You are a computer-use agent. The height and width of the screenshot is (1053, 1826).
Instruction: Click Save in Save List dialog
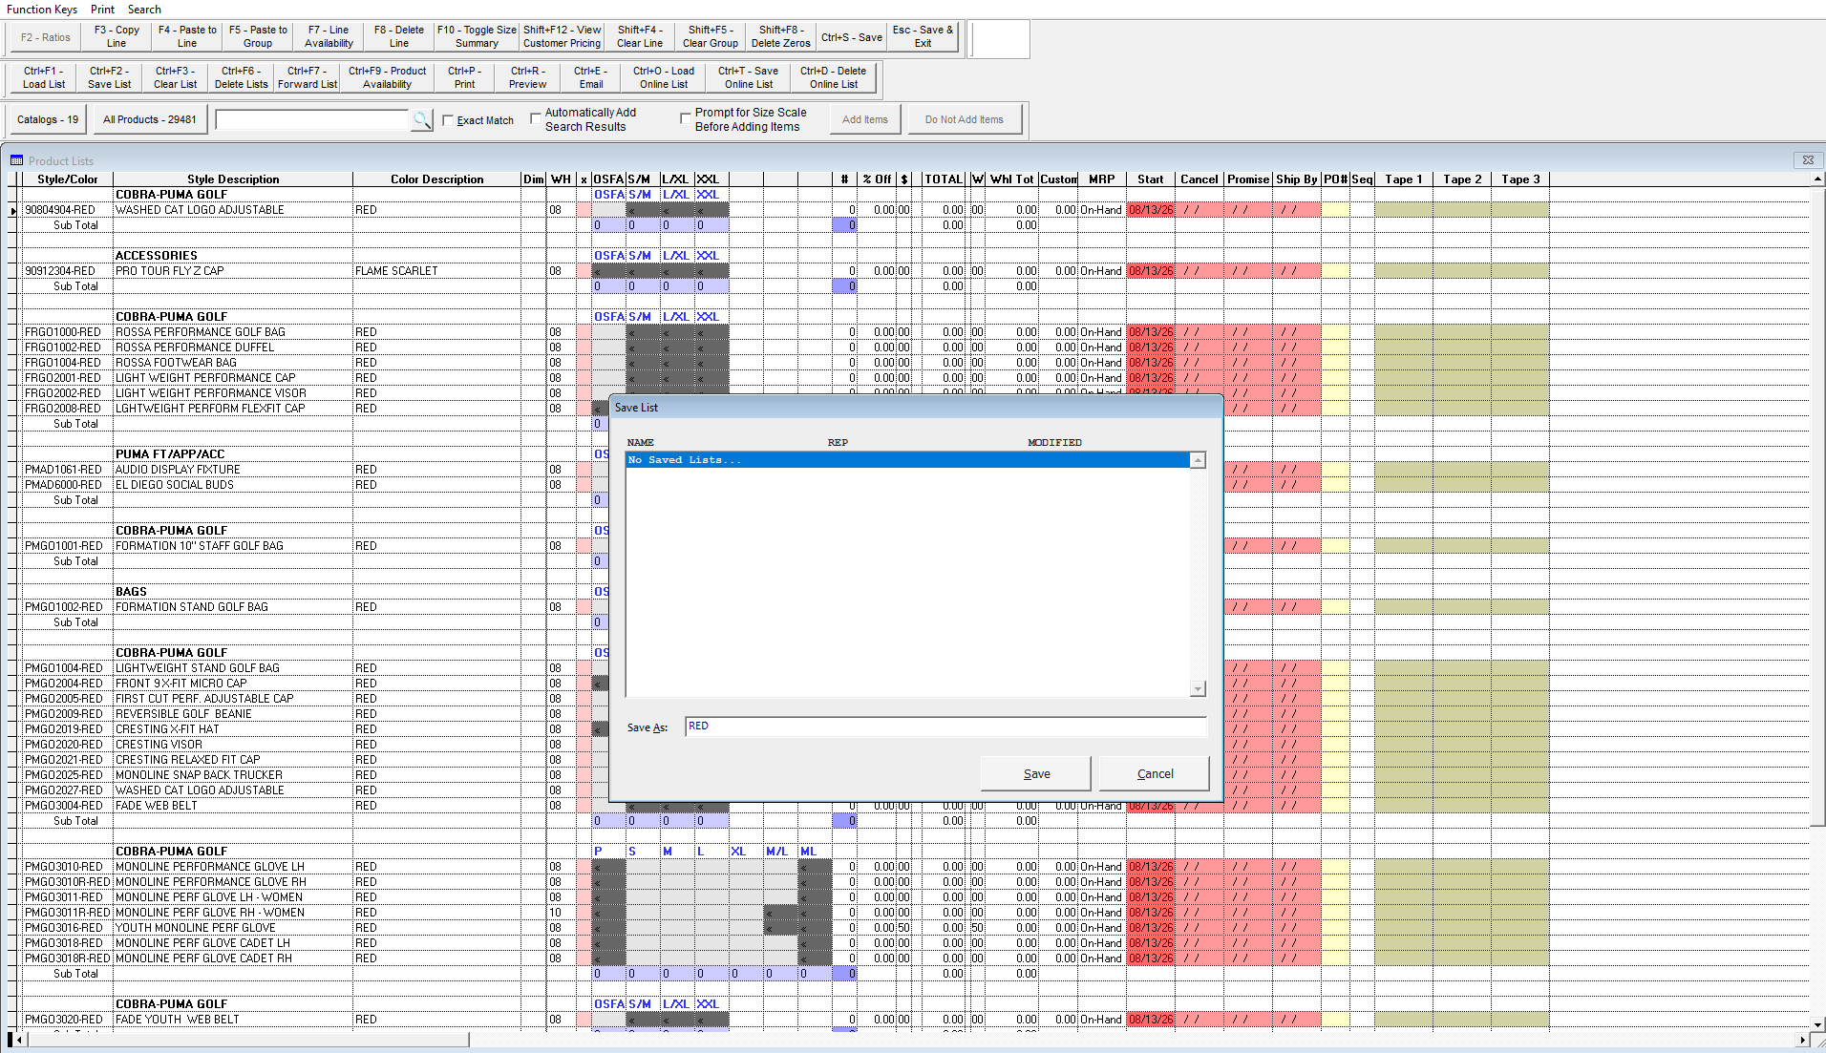coord(1036,773)
